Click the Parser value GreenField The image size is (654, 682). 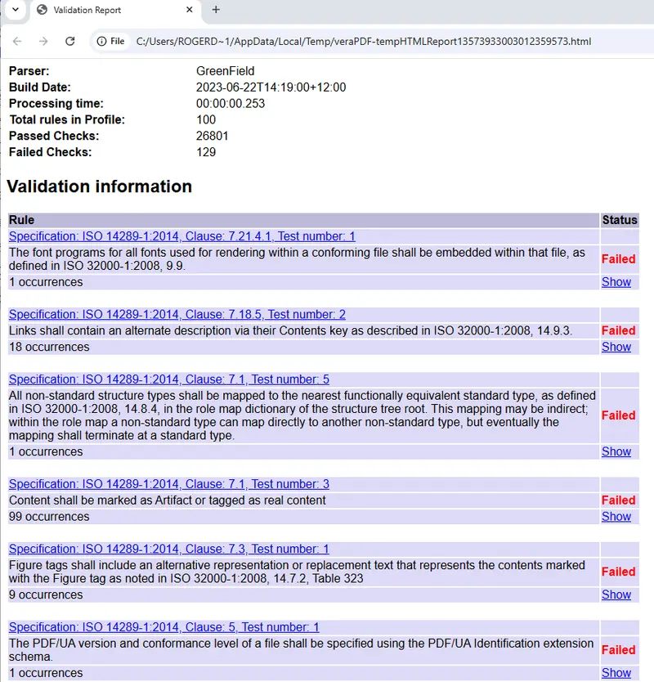226,71
